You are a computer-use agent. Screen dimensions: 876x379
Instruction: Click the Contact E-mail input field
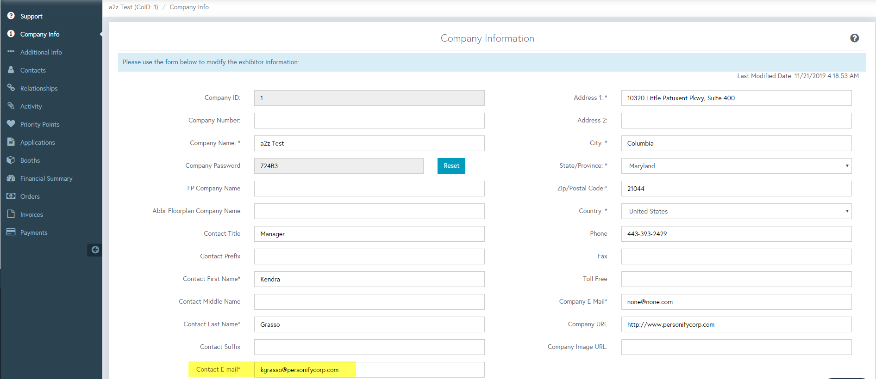point(369,370)
